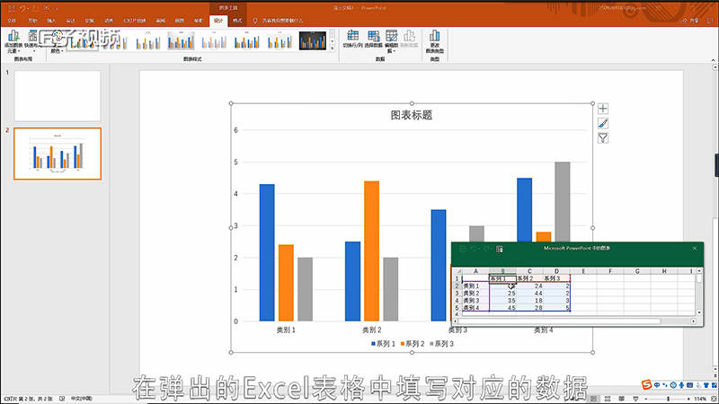Click cell B1 in the Excel sheet
The width and height of the screenshot is (719, 404).
[x=502, y=278]
